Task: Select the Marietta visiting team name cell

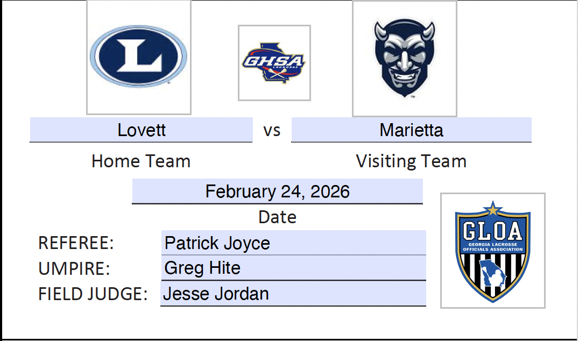Action: tap(411, 130)
